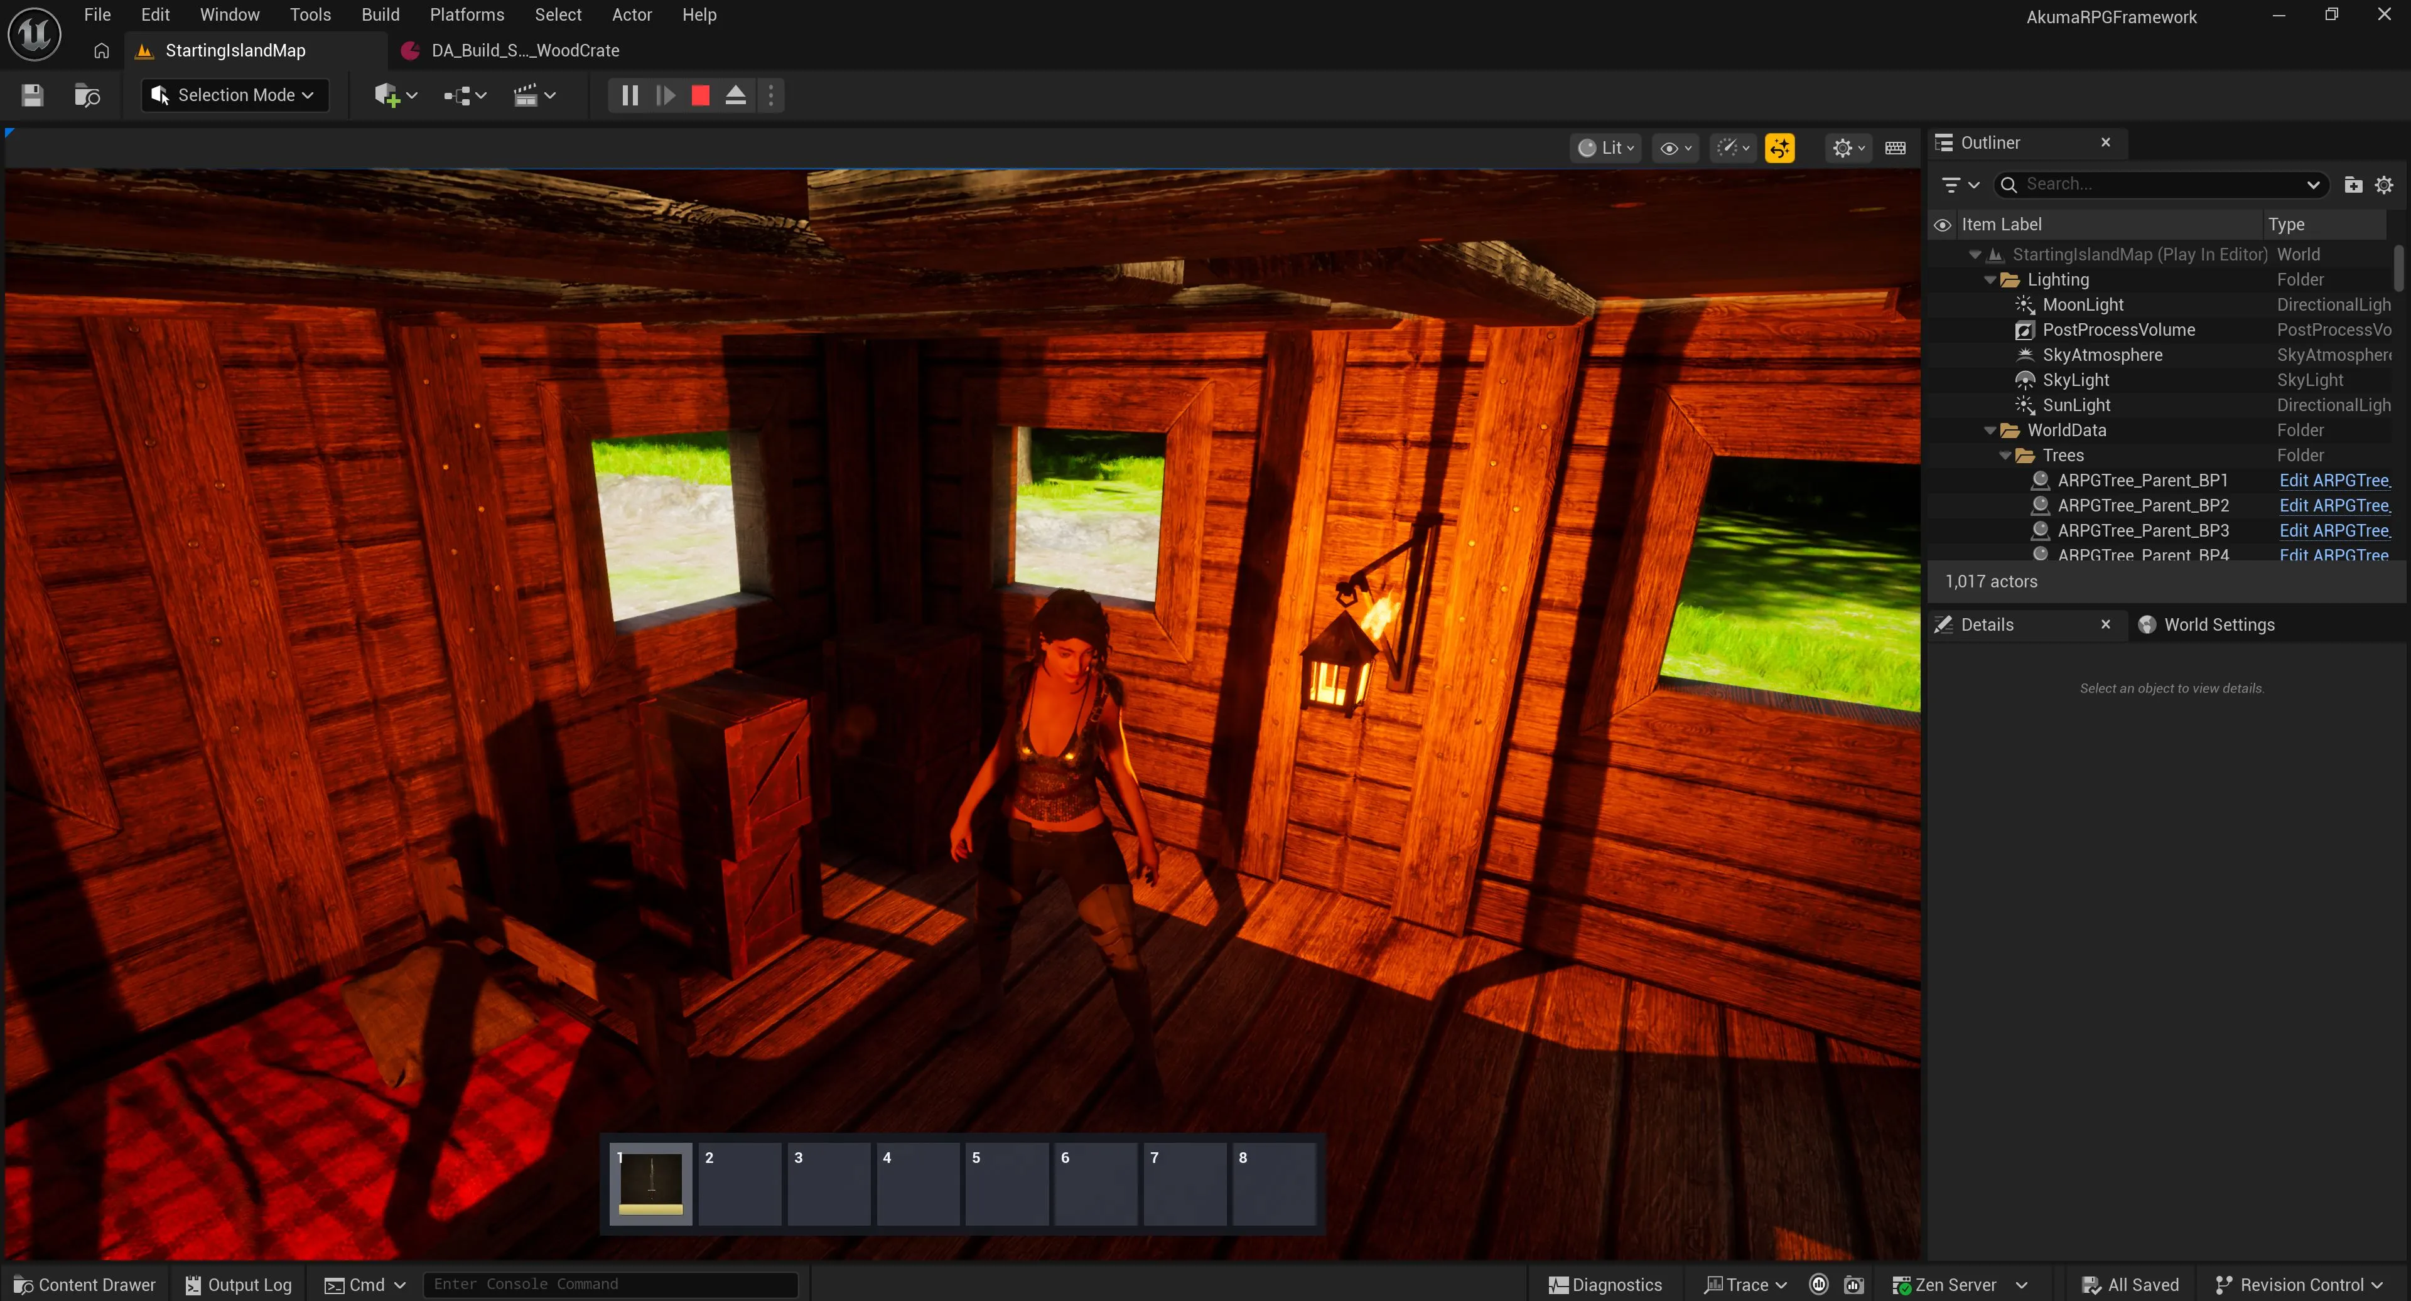The width and height of the screenshot is (2411, 1301).
Task: Open Selection Mode dropdown
Action: [x=234, y=95]
